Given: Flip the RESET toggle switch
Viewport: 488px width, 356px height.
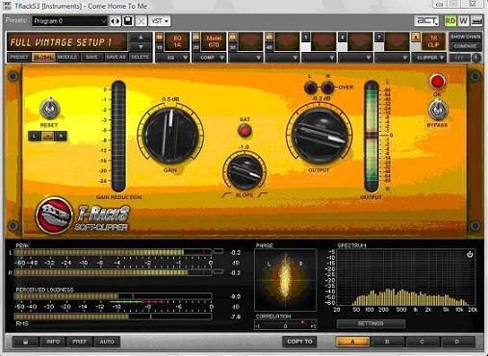Looking at the screenshot, I should [x=50, y=109].
